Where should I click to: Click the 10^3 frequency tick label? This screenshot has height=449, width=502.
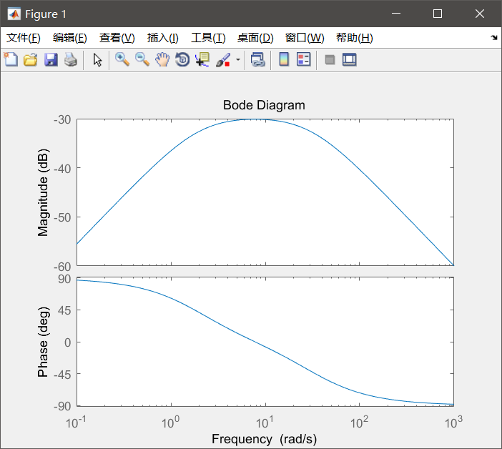pos(453,422)
